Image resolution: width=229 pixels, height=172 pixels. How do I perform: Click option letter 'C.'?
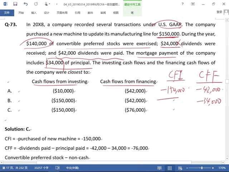coord(10,110)
